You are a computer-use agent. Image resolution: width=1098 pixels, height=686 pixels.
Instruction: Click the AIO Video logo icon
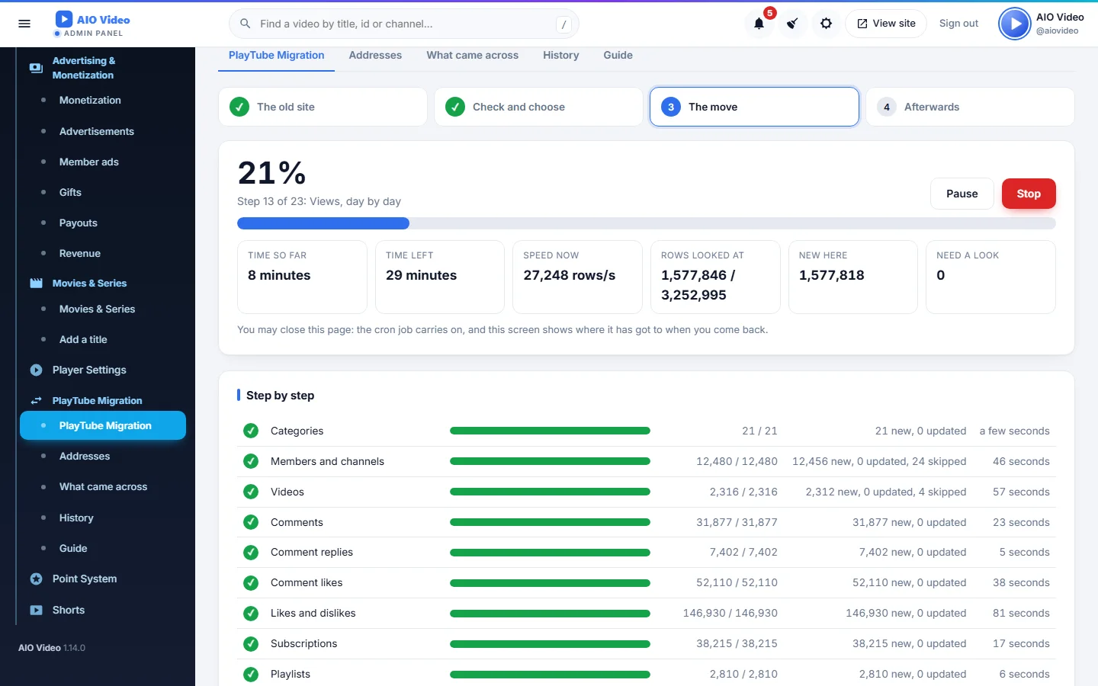pyautogui.click(x=64, y=19)
